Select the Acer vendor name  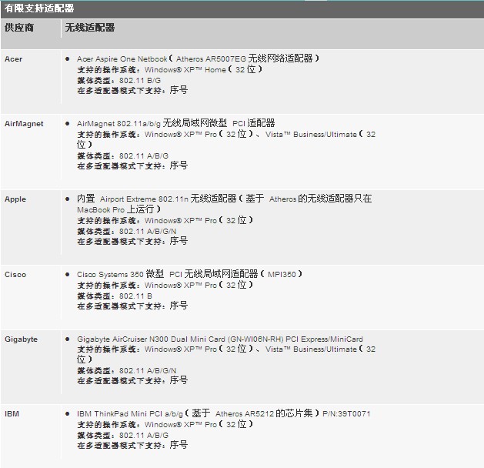pos(13,59)
